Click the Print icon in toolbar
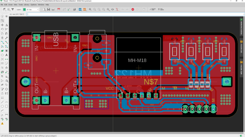 53,9
